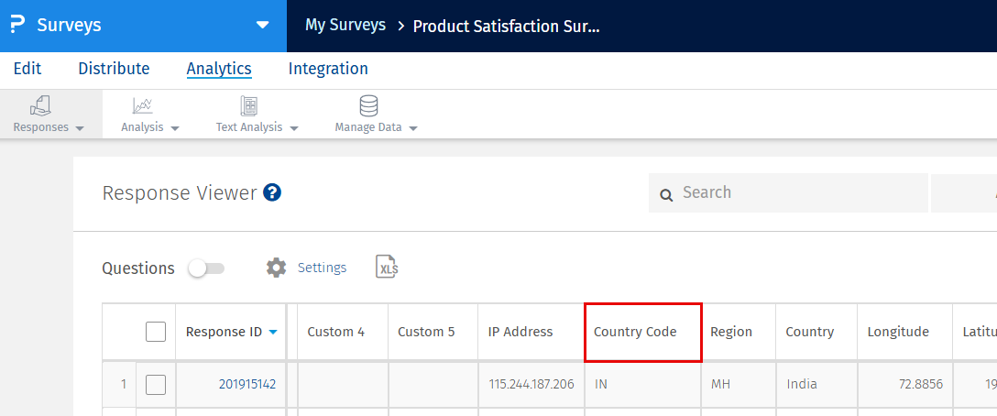Click the search magnifier icon
997x416 pixels.
666,194
